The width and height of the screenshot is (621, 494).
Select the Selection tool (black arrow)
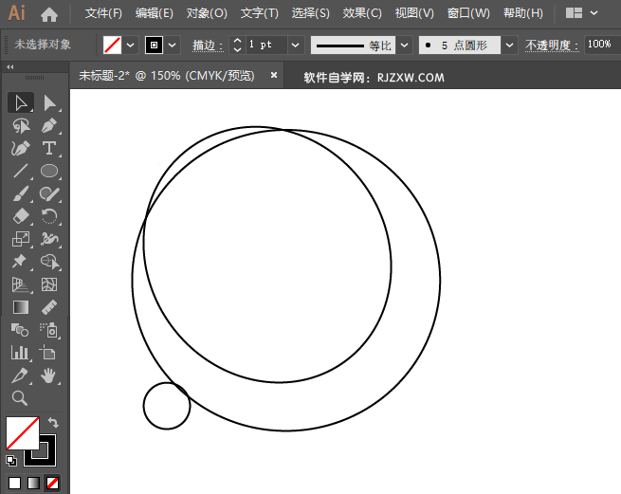tap(21, 103)
